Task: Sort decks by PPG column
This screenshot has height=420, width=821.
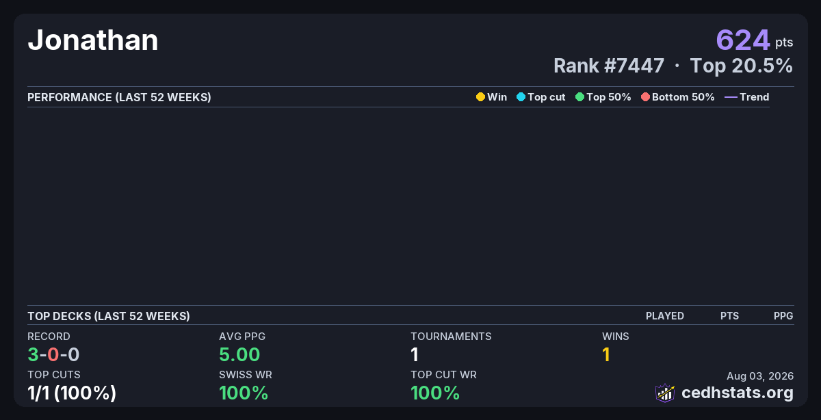Action: click(x=783, y=316)
